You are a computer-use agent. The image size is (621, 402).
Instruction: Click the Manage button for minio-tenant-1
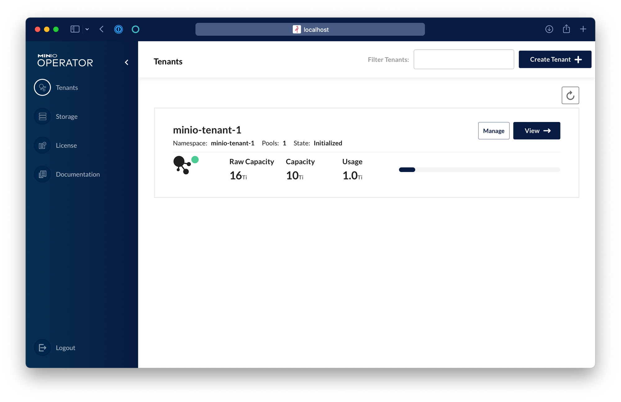pos(494,131)
